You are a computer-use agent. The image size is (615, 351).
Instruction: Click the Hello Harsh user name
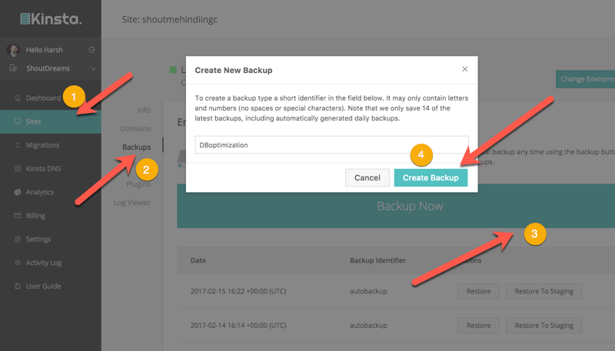45,50
